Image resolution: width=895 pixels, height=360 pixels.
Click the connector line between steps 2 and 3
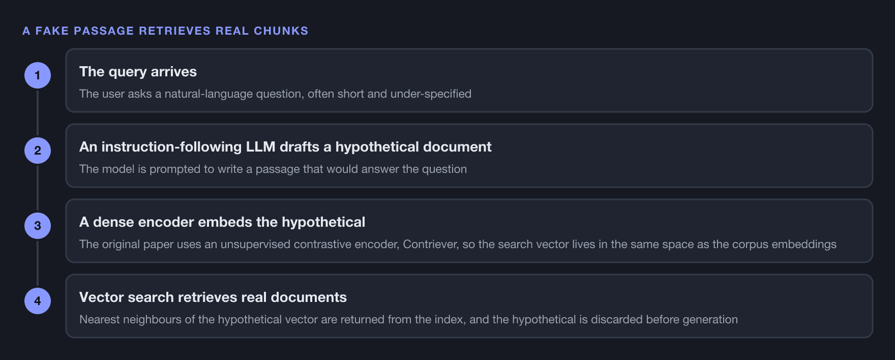point(37,188)
